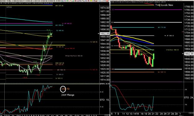Click the 1728.00 price axis label

pos(189,23)
